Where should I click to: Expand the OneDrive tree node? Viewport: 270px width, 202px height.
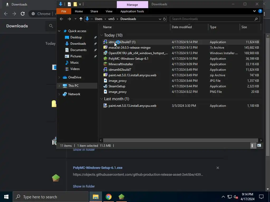[x=59, y=77]
